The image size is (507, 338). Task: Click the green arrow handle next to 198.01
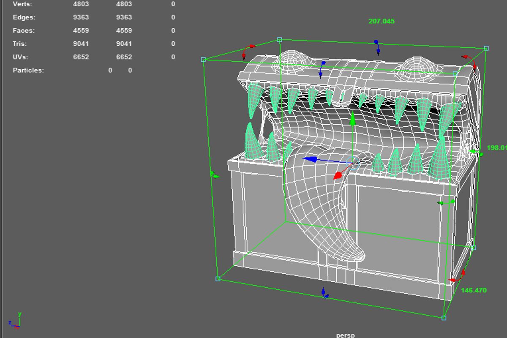click(476, 152)
